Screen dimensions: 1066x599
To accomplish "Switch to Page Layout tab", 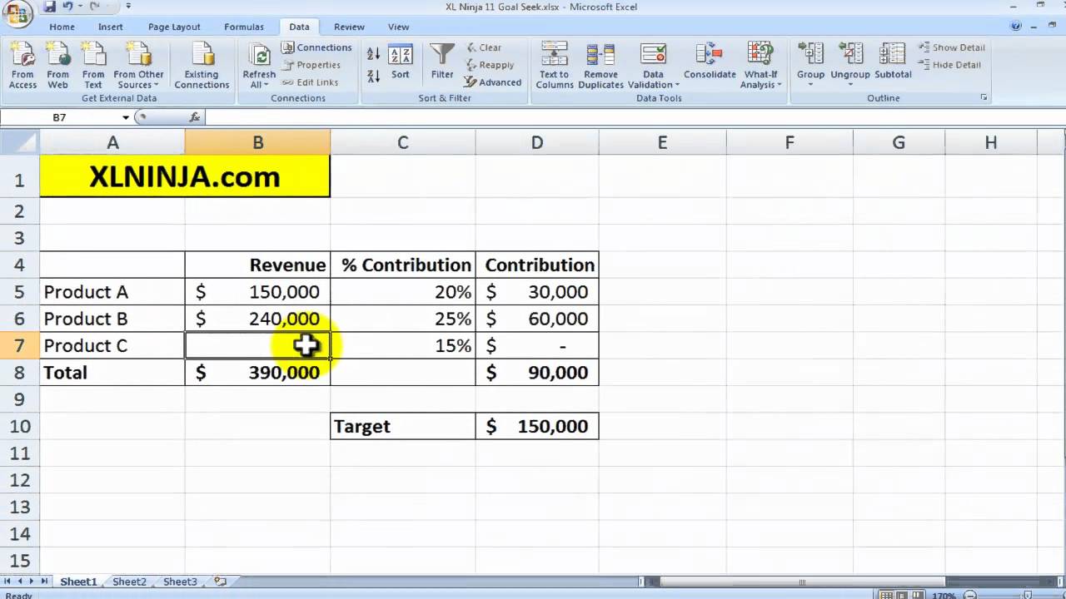I will (174, 27).
